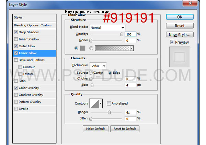Click the Reset button
The height and width of the screenshot is (145, 206).
(180, 26)
